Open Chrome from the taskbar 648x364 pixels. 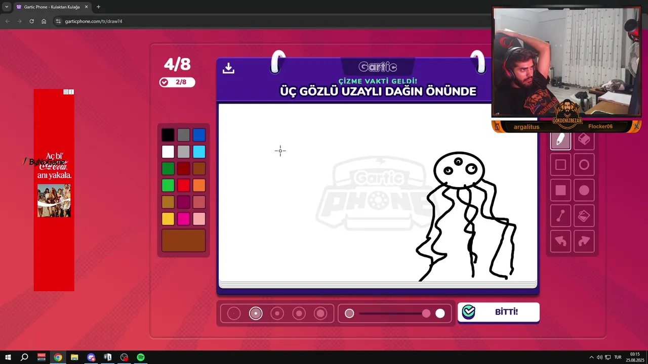click(x=58, y=357)
